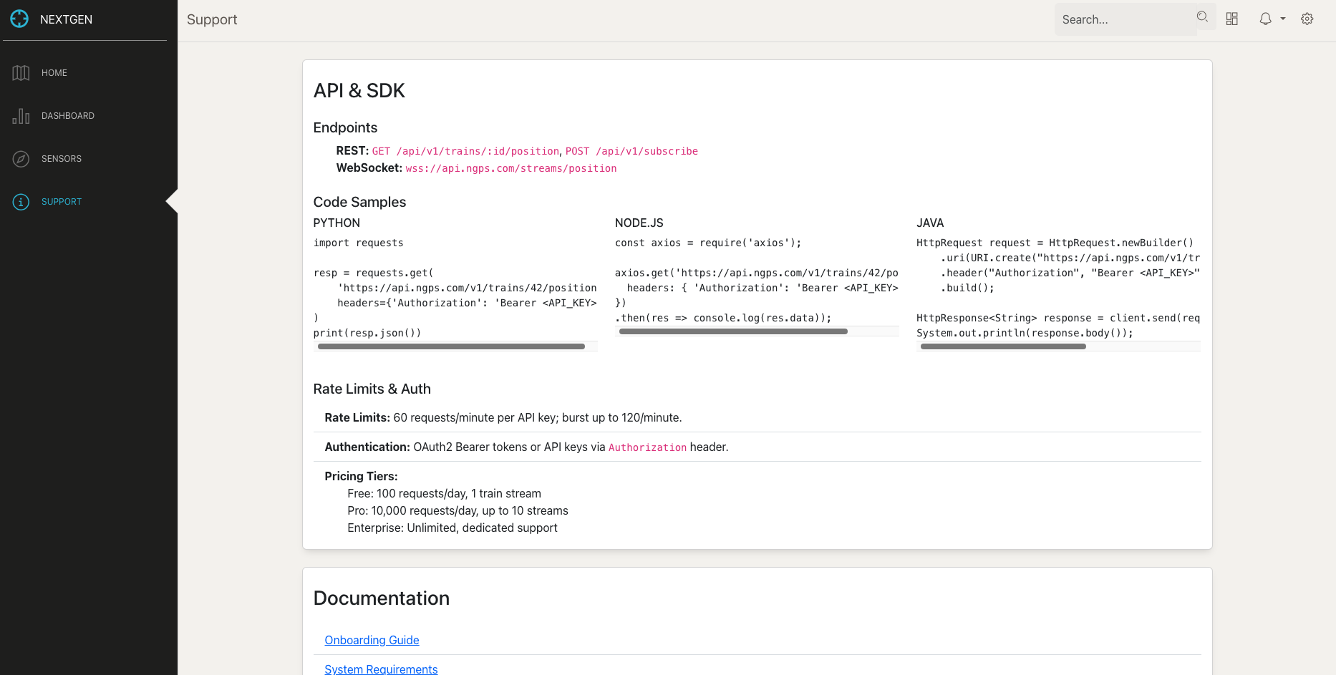
Task: Click the search magnifier icon
Action: click(x=1202, y=17)
